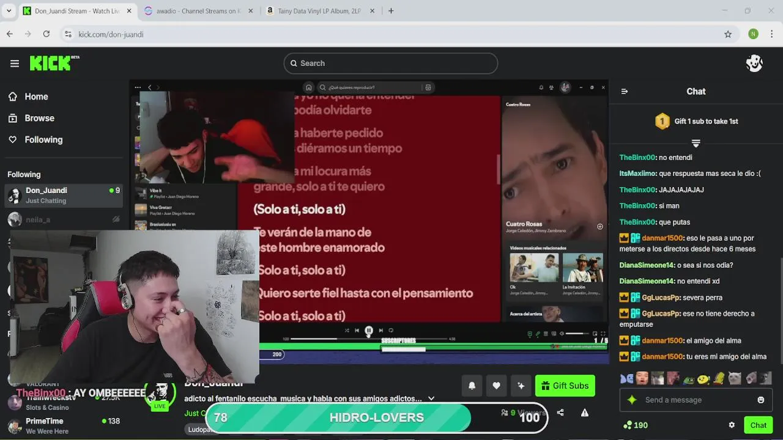
Task: Pick the white cat emote
Action: pyautogui.click(x=735, y=379)
